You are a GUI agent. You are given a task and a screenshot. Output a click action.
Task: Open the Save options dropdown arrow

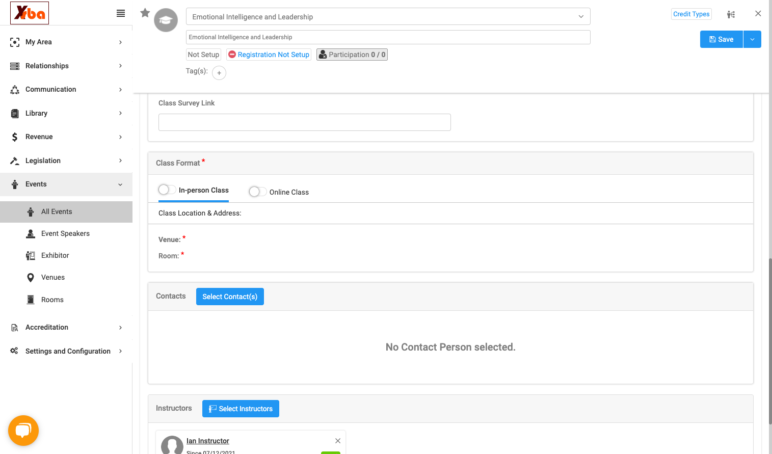click(752, 39)
